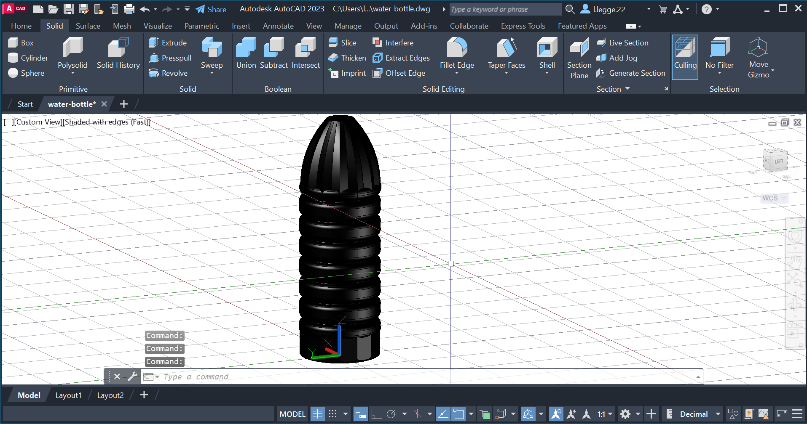Apply the Subtract boolean operation
The image size is (807, 424).
[x=274, y=53]
